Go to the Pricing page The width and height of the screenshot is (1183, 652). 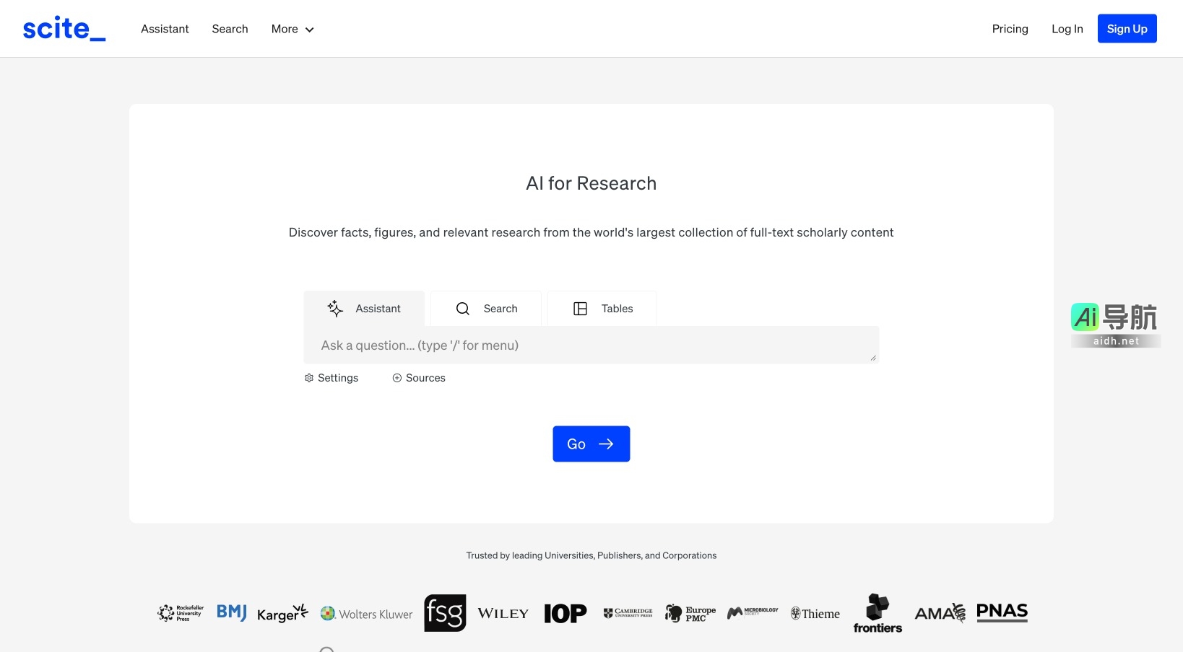pos(1010,29)
